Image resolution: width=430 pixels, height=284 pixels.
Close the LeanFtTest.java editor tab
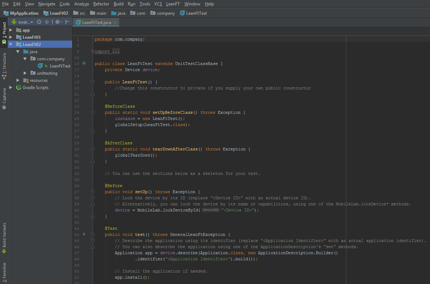click(114, 22)
